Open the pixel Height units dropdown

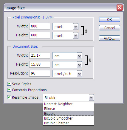tap(65, 35)
